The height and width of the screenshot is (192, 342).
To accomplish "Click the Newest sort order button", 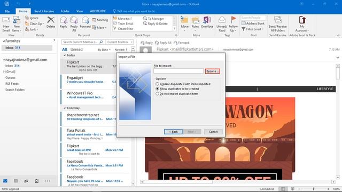I will pos(121,50).
